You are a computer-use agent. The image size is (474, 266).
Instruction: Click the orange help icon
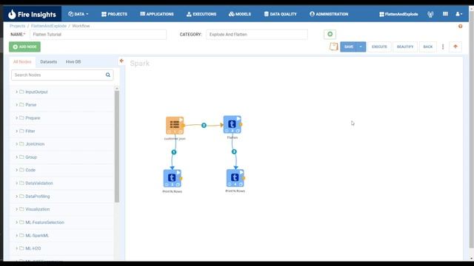pos(460,27)
